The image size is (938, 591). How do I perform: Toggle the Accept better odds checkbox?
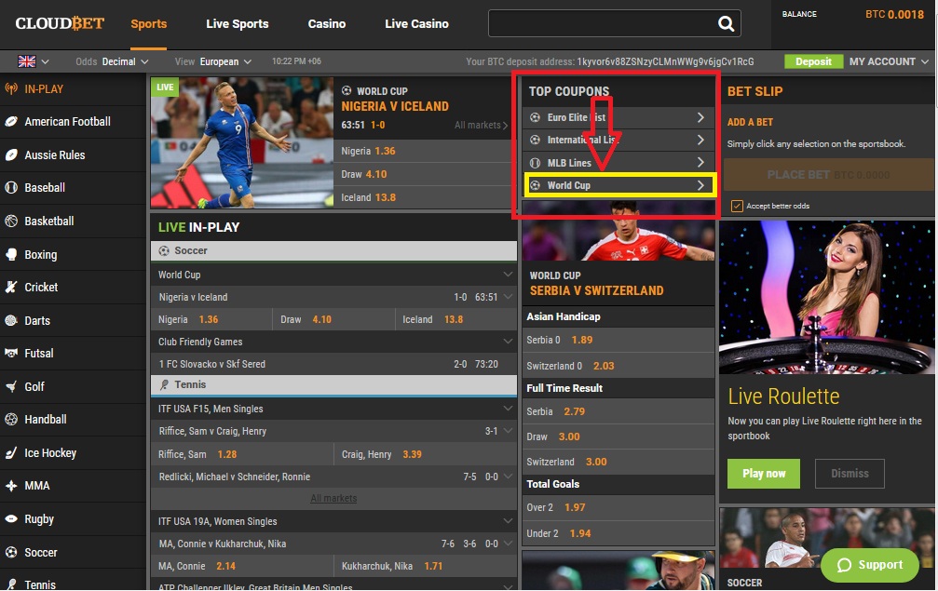click(737, 206)
